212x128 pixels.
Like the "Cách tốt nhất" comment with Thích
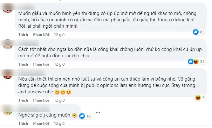tap(23, 64)
